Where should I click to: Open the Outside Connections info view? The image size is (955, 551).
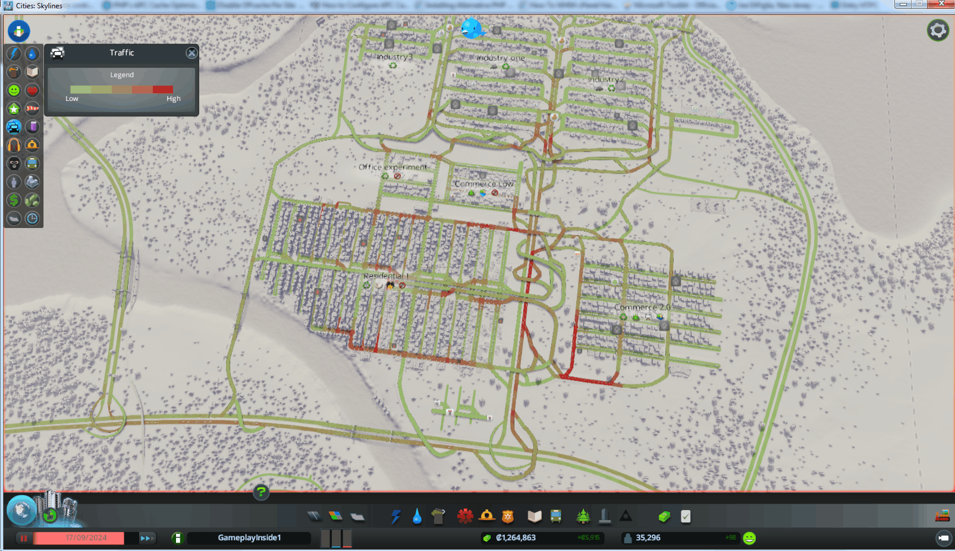pos(32,182)
